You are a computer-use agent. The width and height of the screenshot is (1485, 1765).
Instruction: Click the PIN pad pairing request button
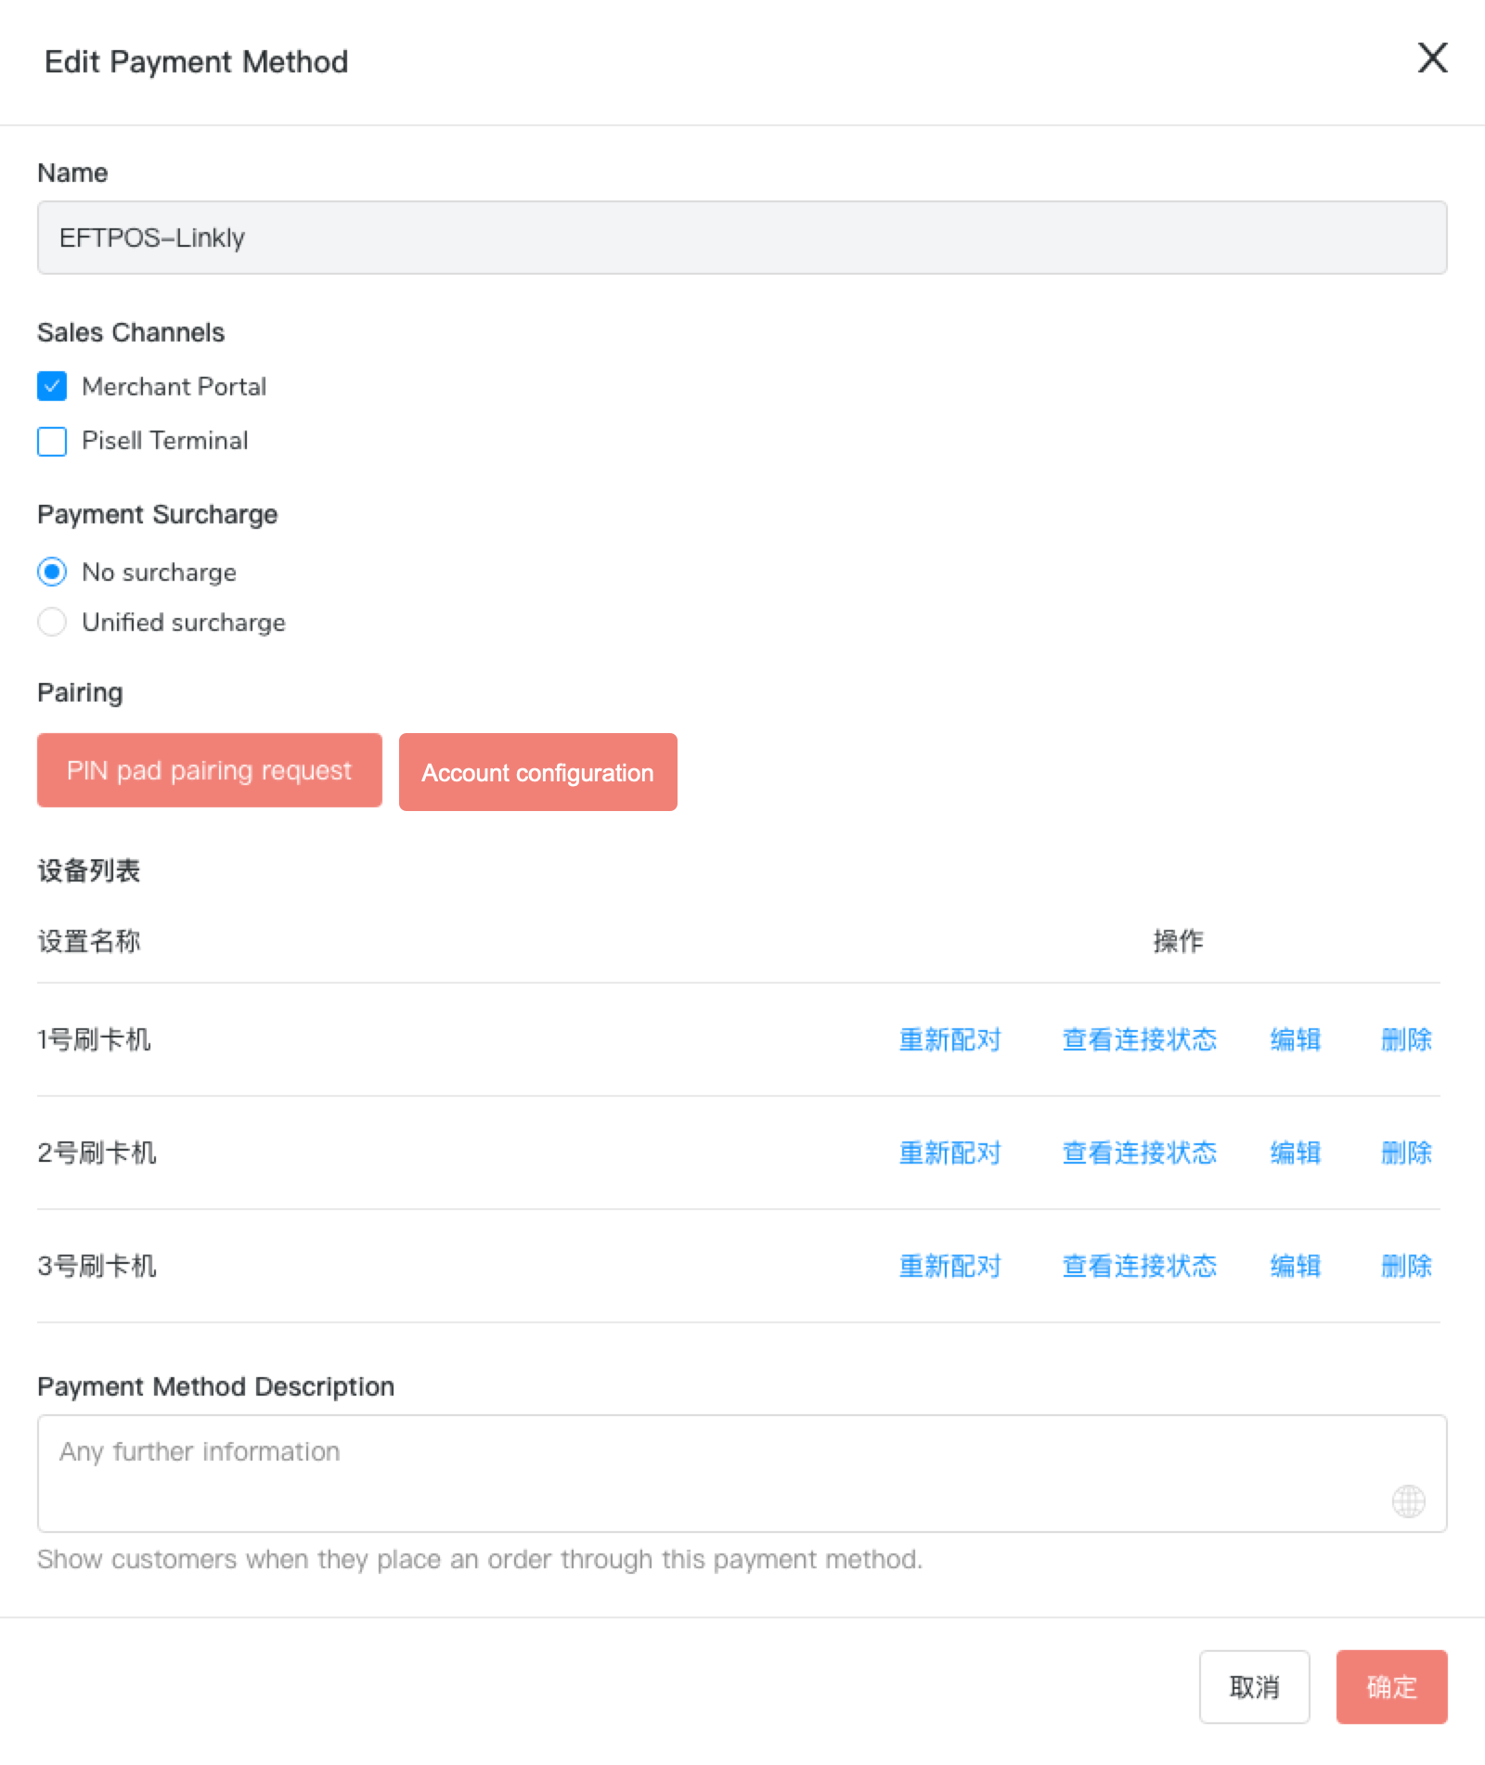210,770
